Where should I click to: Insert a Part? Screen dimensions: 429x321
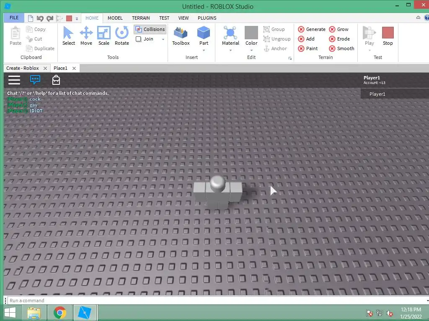(204, 36)
